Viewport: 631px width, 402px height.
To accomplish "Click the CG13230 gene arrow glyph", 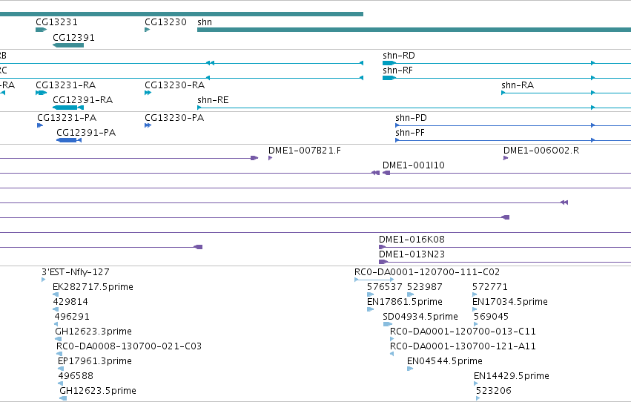I will 148,30.
